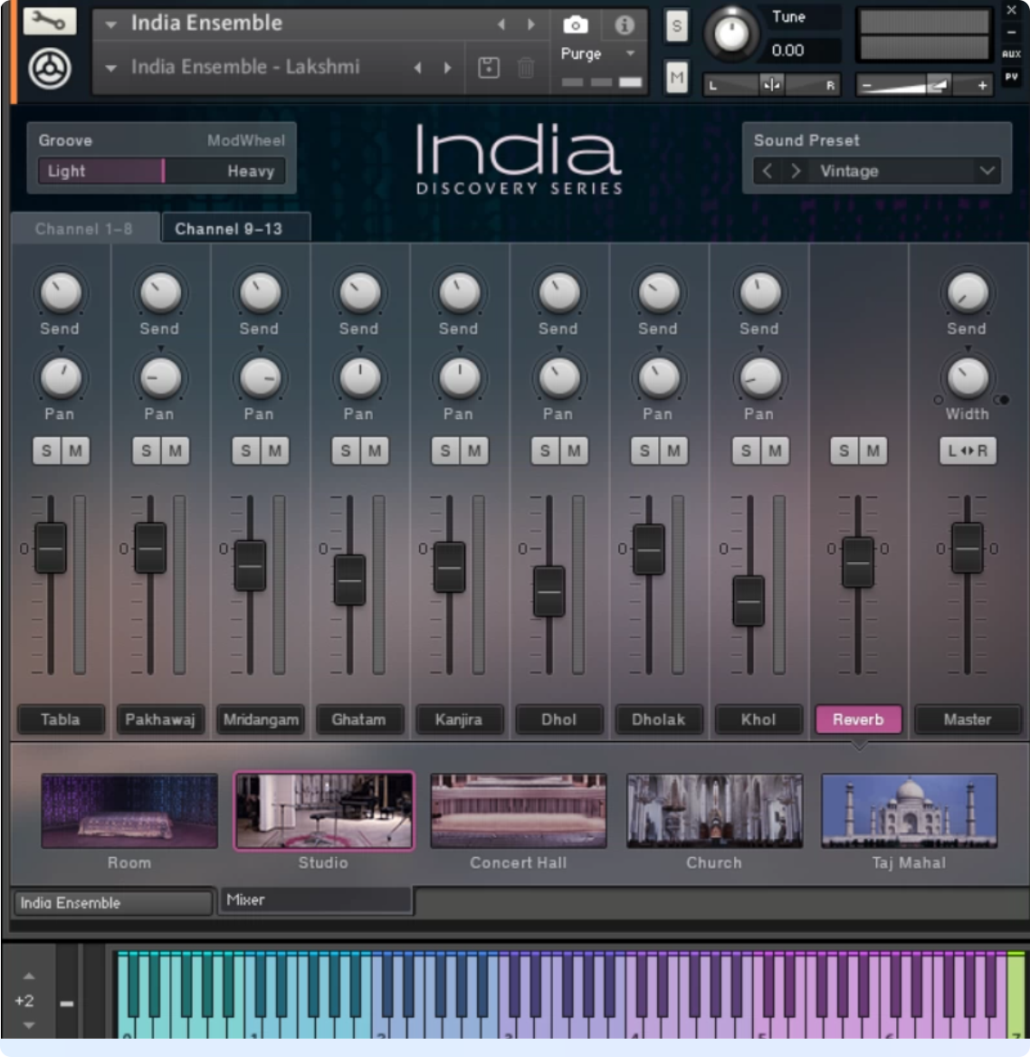The image size is (1030, 1057).
Task: Choose the Taj Mahal reverb thumbnail
Action: [x=909, y=810]
